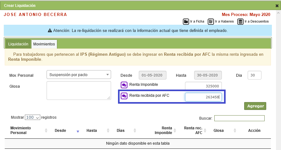Click comment icon beside Renta recibida por AFC

(x=124, y=96)
